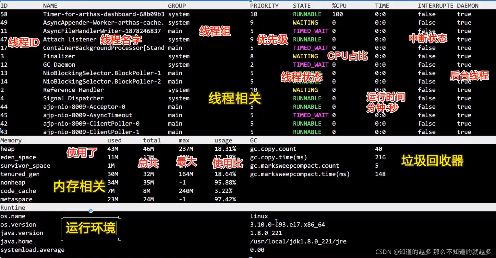Select the tenured_gen row label
The width and height of the screenshot is (496, 258).
[20, 174]
